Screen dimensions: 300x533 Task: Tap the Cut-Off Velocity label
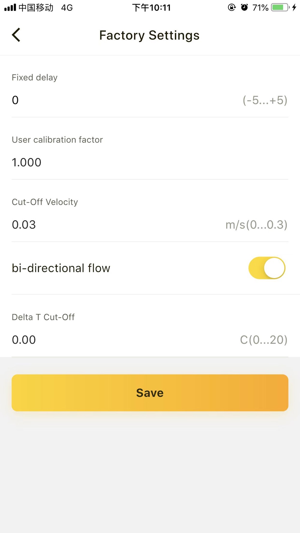click(45, 202)
